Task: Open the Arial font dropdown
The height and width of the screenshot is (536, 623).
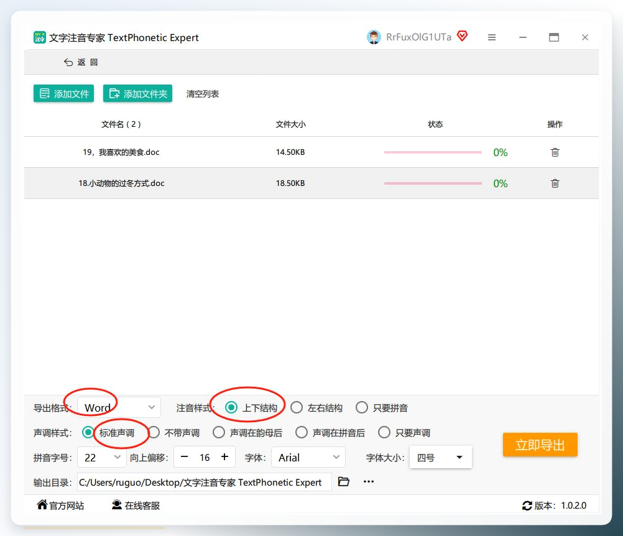Action: [308, 457]
